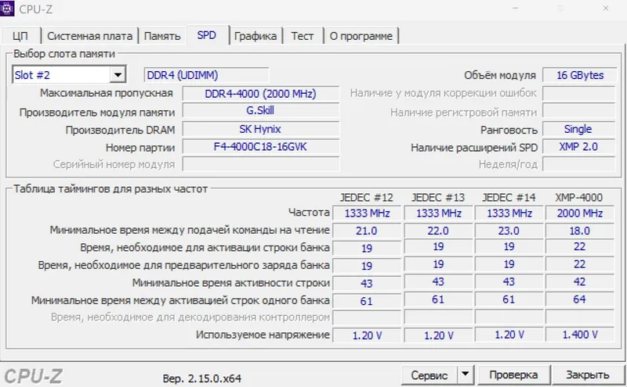Image resolution: width=627 pixels, height=387 pixels.
Task: Click the 1.400 V voltage cell
Action: point(580,335)
